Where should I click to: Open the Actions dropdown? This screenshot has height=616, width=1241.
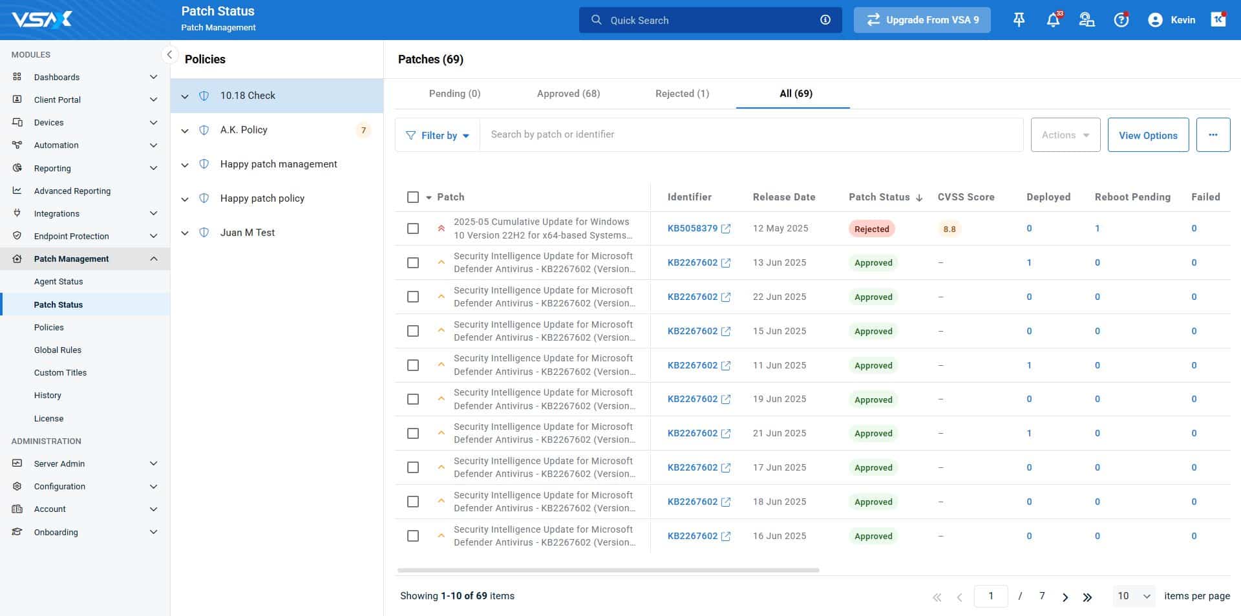click(x=1065, y=135)
